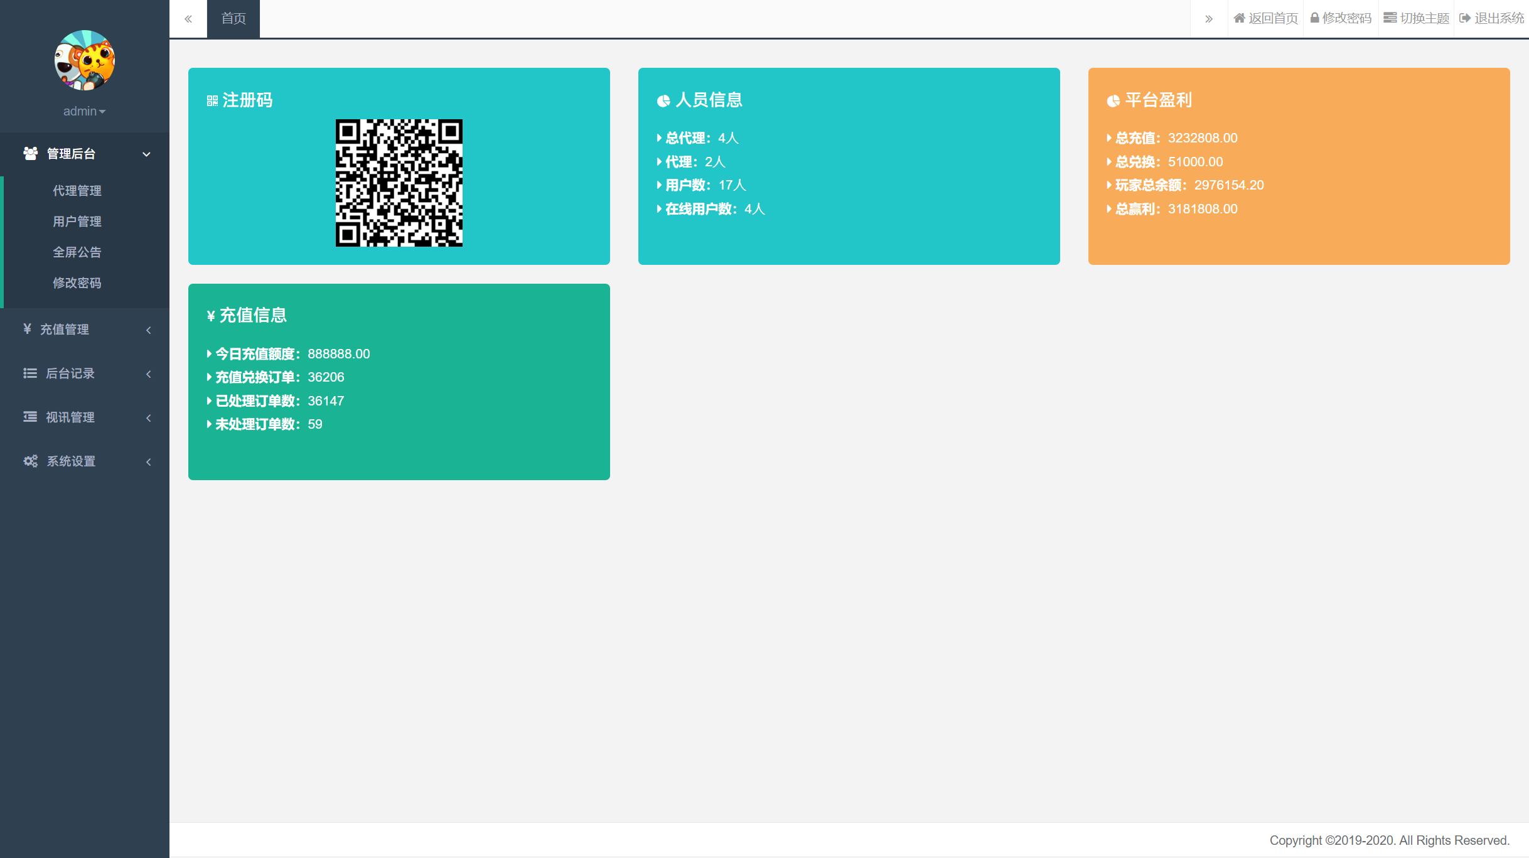
Task: Click the double-left arrow tab scroll icon
Action: pos(188,19)
